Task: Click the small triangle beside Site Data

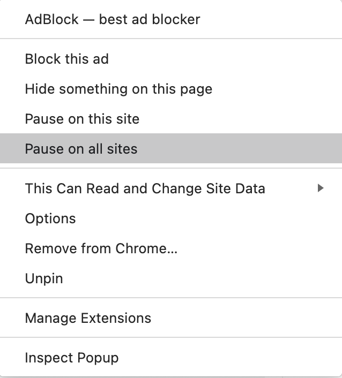Action: point(321,188)
